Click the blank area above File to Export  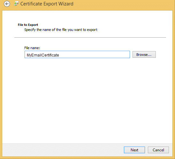click(87, 17)
